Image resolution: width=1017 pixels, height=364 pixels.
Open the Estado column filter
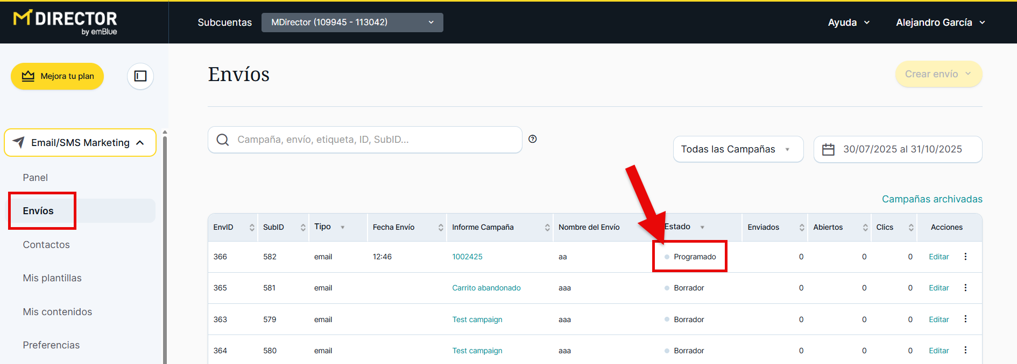point(702,228)
